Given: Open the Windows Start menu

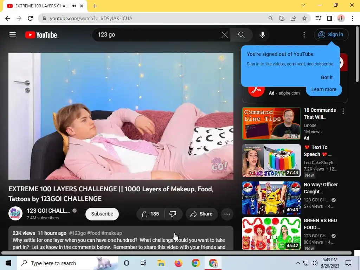Looking at the screenshot, I should (8, 263).
